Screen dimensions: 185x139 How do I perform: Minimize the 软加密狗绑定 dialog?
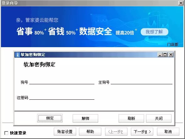click(160, 55)
